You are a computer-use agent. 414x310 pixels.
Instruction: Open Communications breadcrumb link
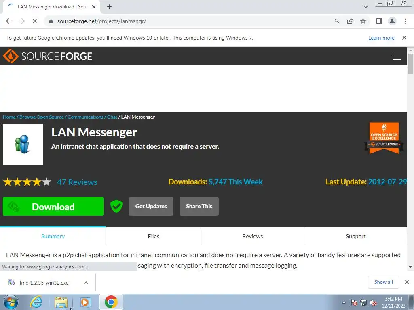(x=85, y=117)
